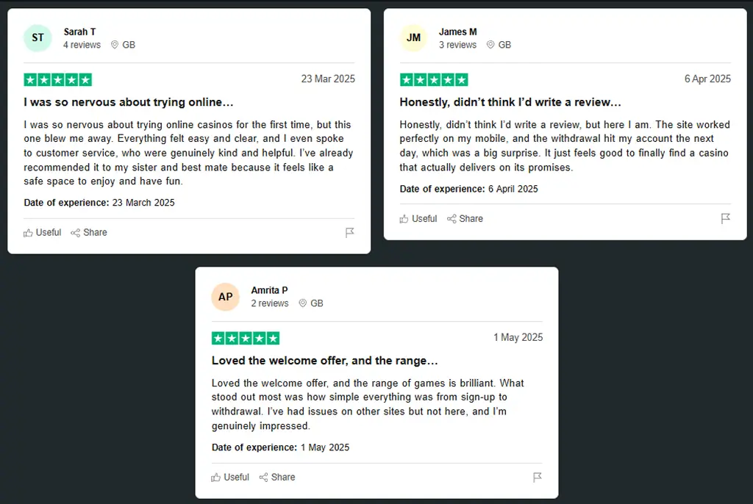Click the five-star rating on Sarah T's review
Screen dimensions: 753x504
point(57,79)
